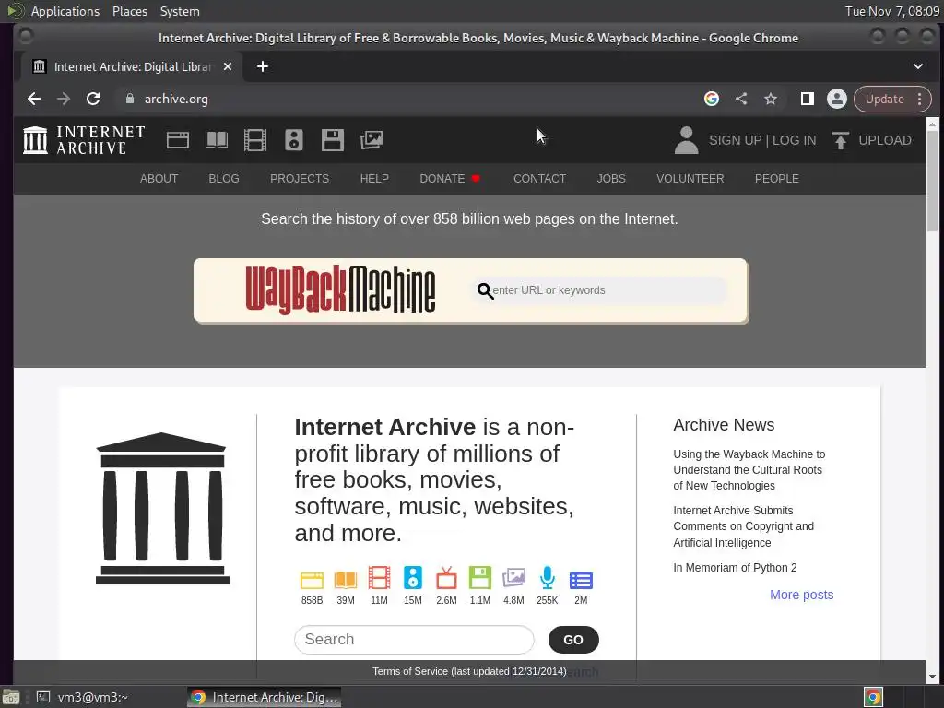Open the Video film icon in top navigation
Image resolution: width=944 pixels, height=708 pixels.
pyautogui.click(x=255, y=140)
